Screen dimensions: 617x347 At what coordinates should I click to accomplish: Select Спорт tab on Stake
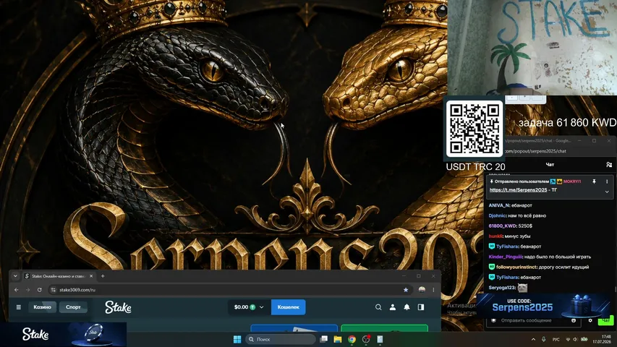click(73, 307)
